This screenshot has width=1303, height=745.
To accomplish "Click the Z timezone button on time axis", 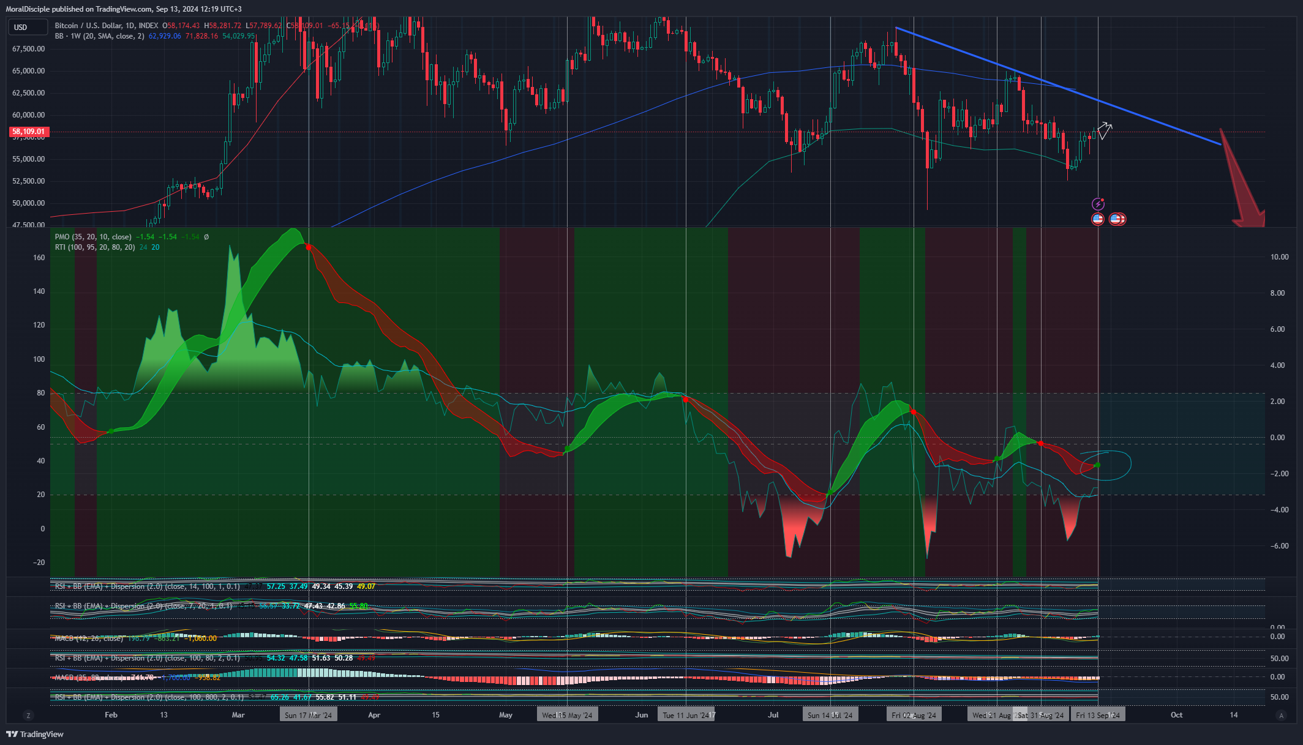I will pos(28,715).
